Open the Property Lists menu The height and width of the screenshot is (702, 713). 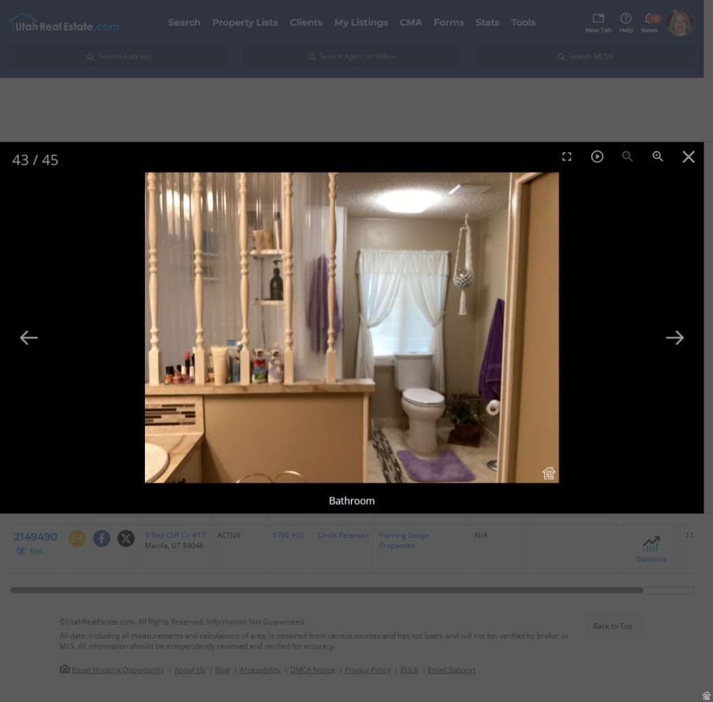245,22
